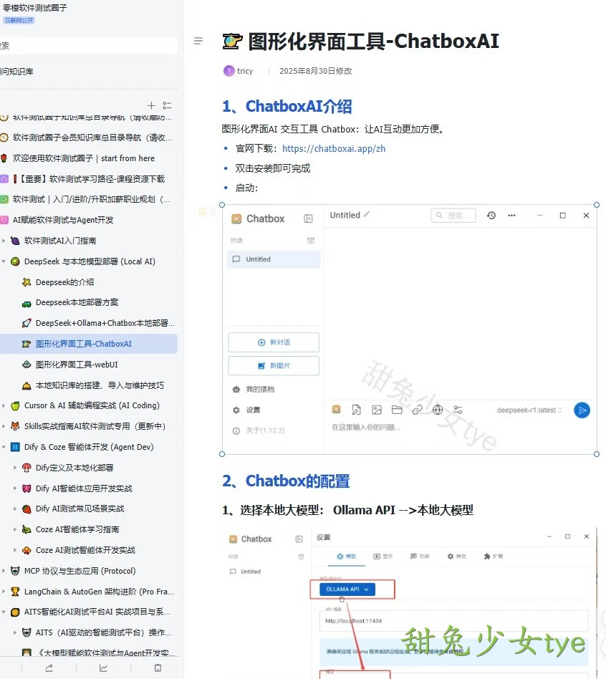Image resolution: width=606 pixels, height=679 pixels.
Task: Open 欢迎使用软件测试圈子 start from here
Action: coord(83,158)
